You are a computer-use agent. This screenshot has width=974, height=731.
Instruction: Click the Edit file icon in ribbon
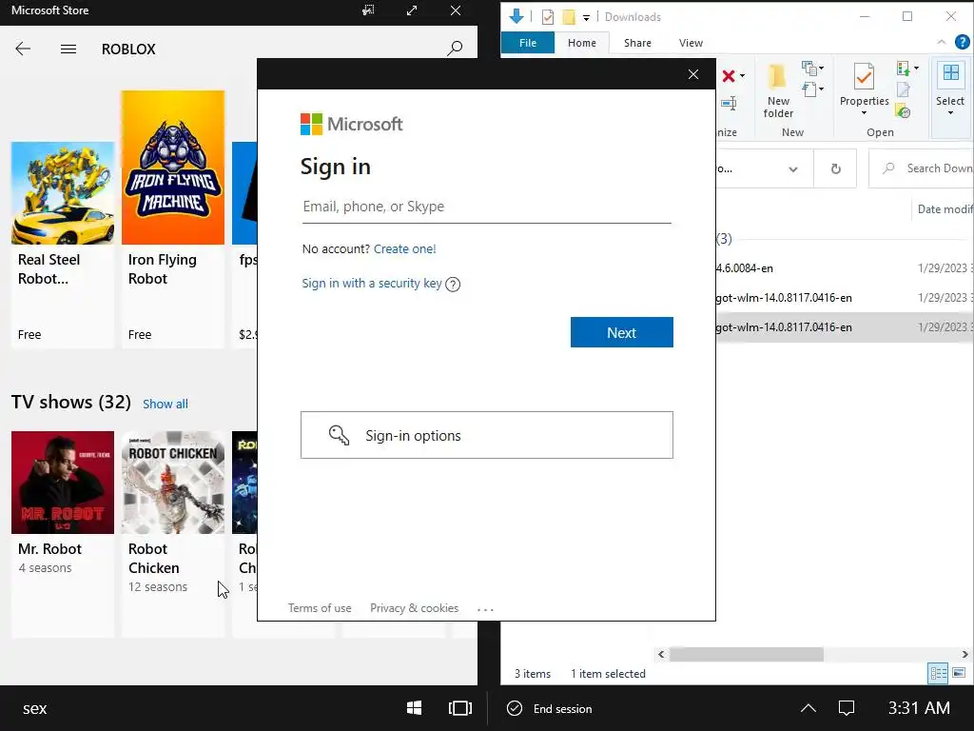point(904,90)
